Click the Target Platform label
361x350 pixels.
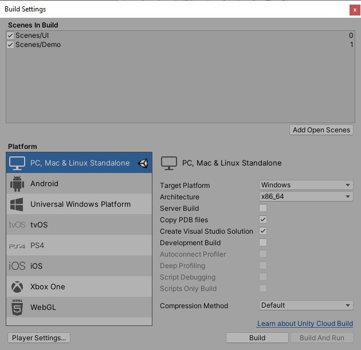pyautogui.click(x=185, y=186)
